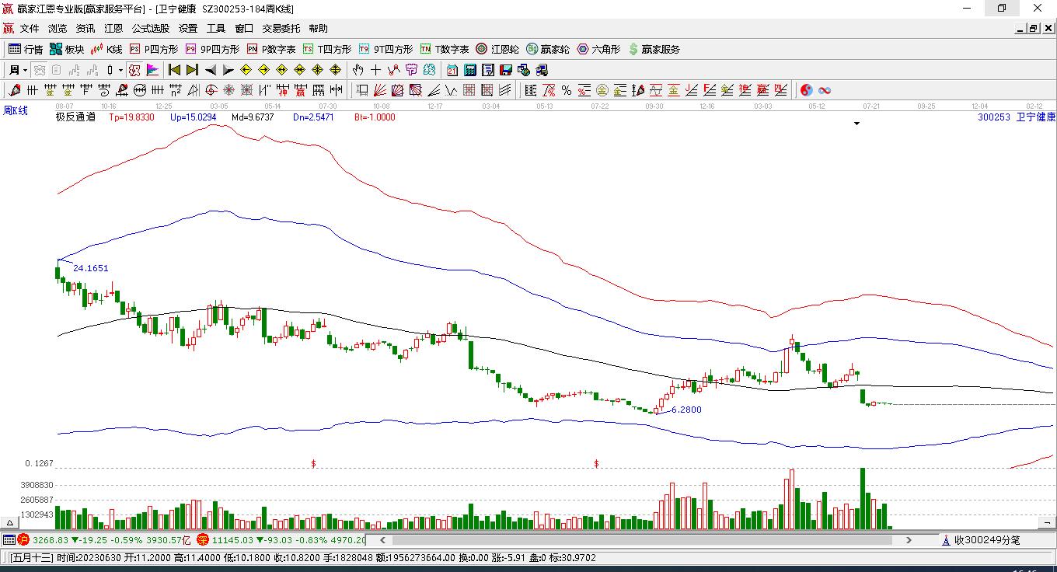The height and width of the screenshot is (572, 1057).
Task: Select the red fan lines tool
Action: [380, 90]
